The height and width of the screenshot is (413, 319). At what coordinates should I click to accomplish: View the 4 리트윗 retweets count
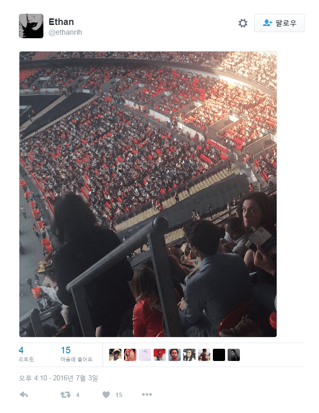point(27,354)
